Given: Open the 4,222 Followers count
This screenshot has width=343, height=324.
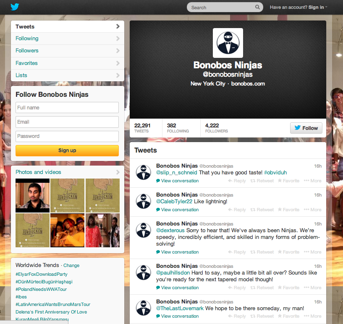Looking at the screenshot, I should tap(217, 128).
